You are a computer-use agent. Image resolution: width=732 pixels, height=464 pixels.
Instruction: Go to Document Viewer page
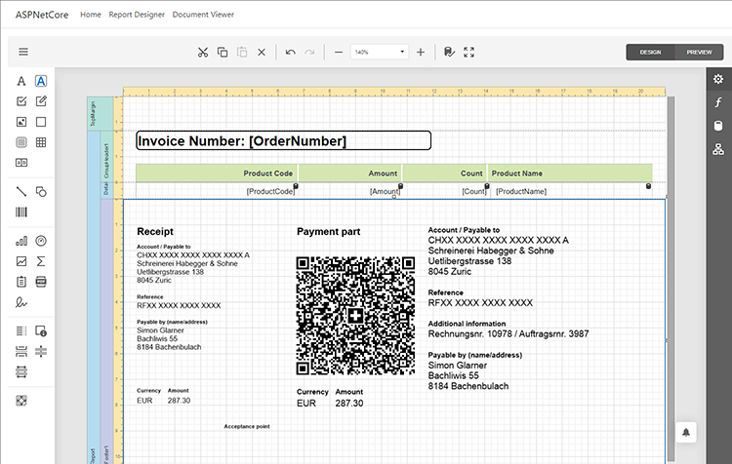pos(203,16)
